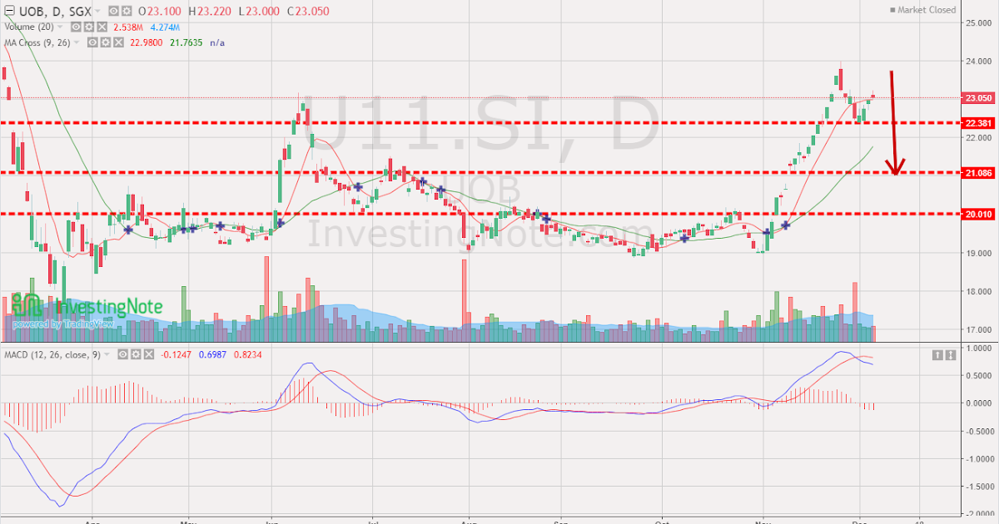Collapse the chart legend with the minus icon

10,11
